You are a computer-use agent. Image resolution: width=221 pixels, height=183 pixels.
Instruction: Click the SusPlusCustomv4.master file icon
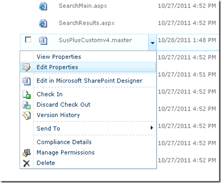click(43, 40)
